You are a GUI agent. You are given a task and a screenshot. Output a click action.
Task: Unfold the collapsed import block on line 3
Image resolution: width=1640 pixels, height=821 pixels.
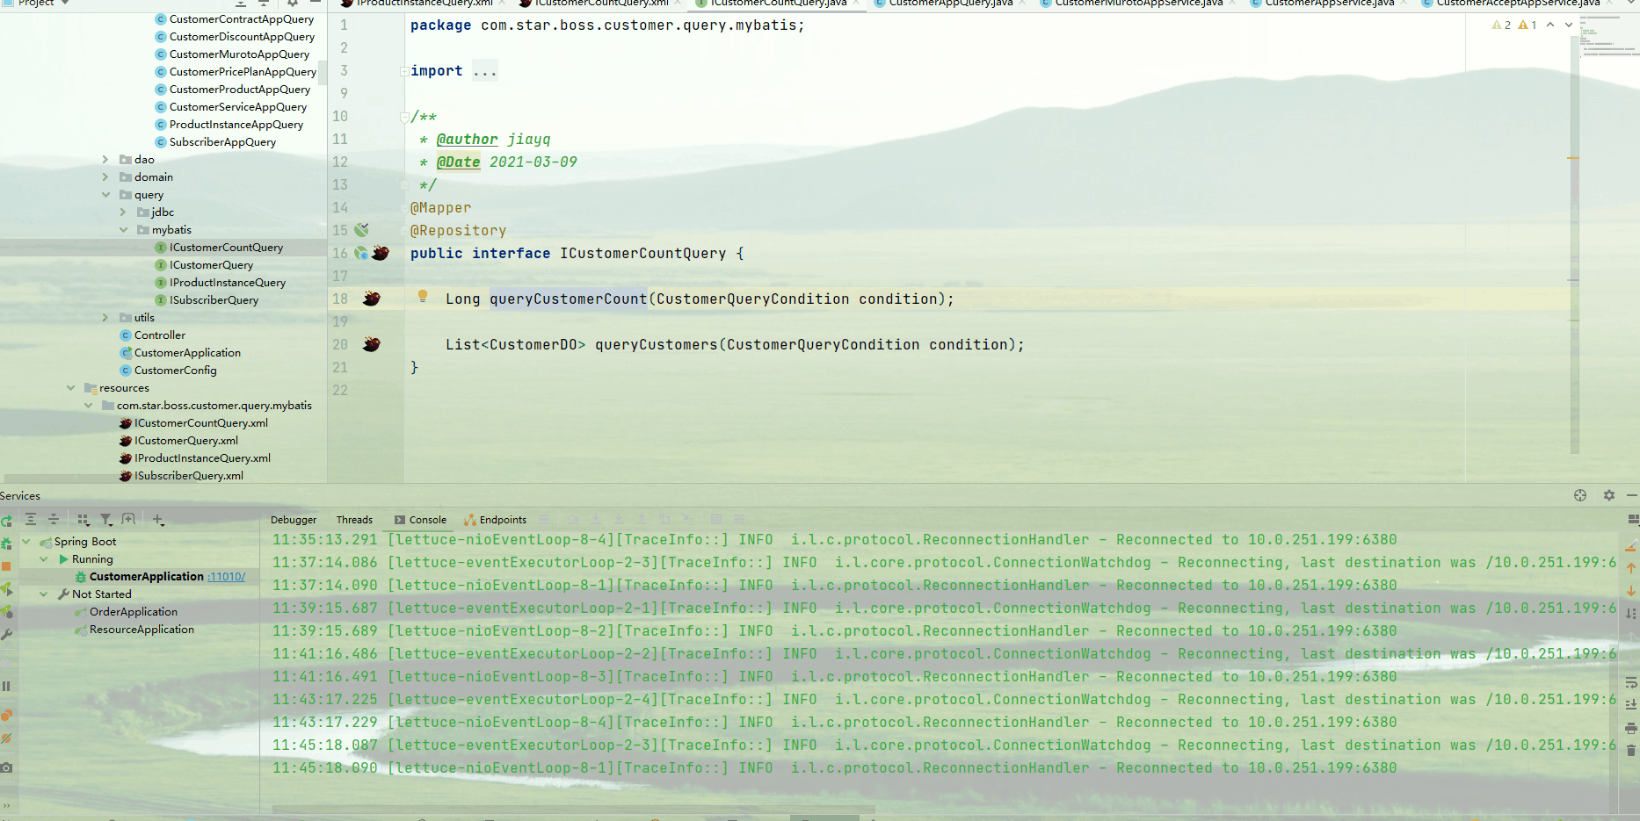tap(404, 71)
